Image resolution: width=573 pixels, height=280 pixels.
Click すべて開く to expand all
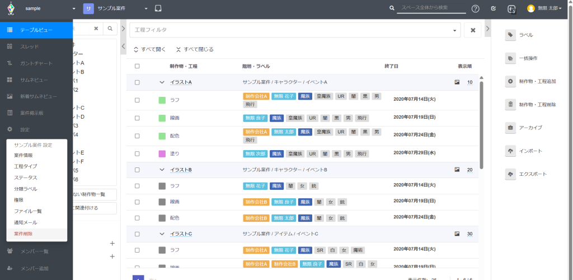tap(150, 49)
